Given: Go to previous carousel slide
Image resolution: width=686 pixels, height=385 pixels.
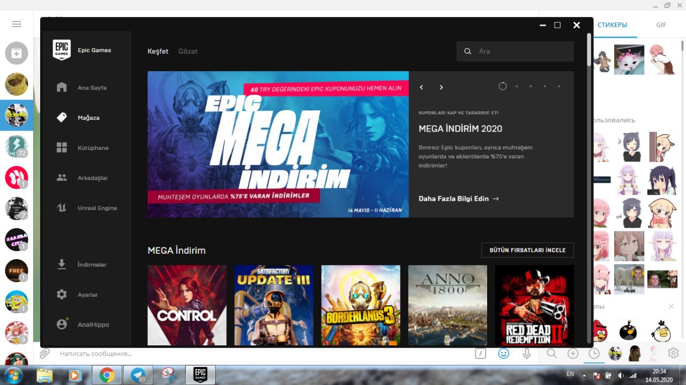Looking at the screenshot, I should point(421,87).
